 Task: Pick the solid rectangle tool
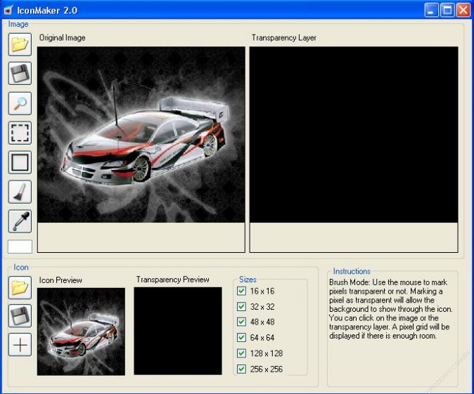click(x=20, y=162)
